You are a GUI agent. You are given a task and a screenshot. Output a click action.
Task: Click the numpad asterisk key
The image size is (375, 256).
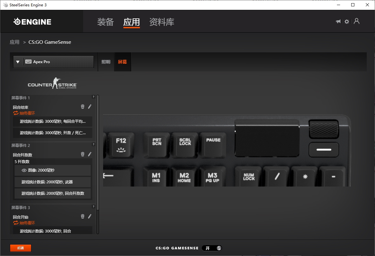pos(305,177)
